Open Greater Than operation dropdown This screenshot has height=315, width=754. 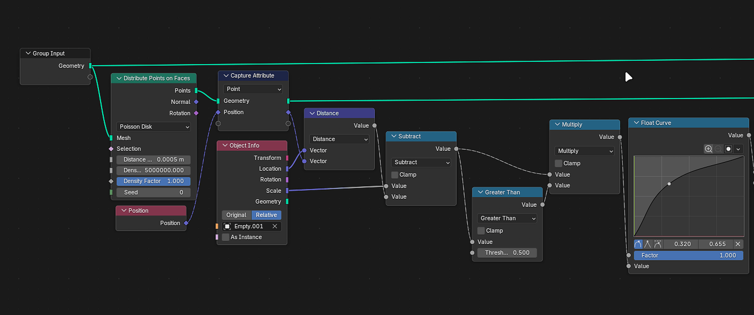tap(507, 218)
